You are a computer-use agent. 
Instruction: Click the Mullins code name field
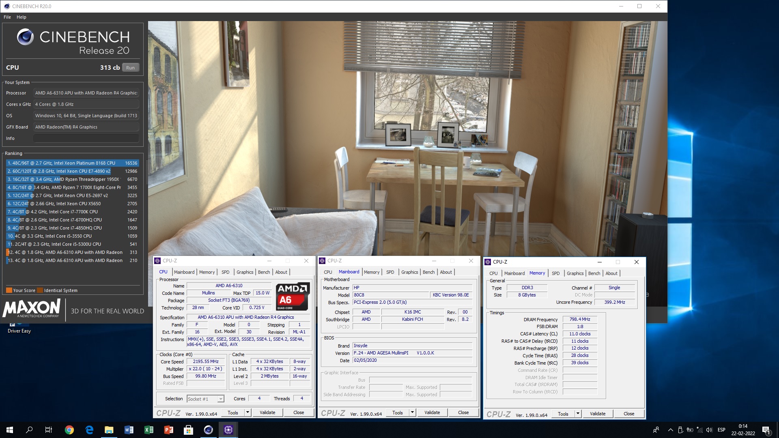click(x=209, y=293)
